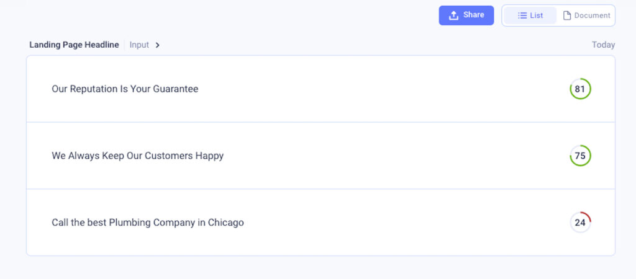Switch to Document view
The image size is (636, 279).
pyautogui.click(x=586, y=15)
